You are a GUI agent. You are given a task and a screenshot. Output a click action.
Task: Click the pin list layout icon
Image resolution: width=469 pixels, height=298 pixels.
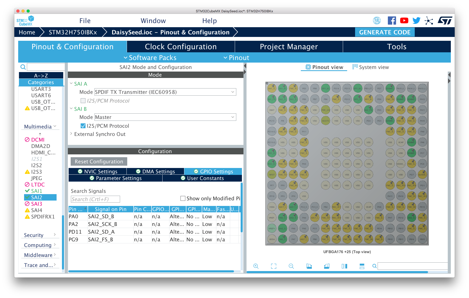coord(362,266)
